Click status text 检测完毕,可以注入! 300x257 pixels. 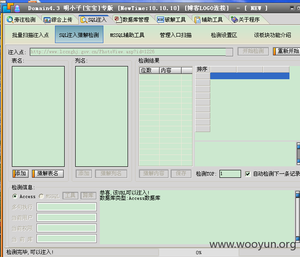(x=30, y=252)
